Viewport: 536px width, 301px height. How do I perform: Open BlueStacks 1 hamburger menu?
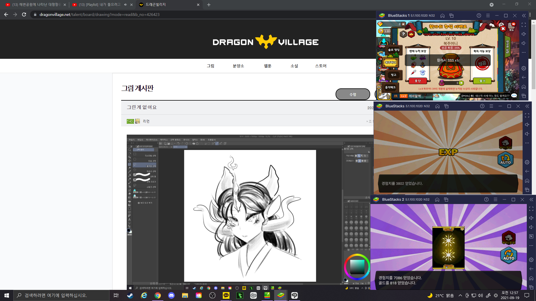tap(488, 16)
